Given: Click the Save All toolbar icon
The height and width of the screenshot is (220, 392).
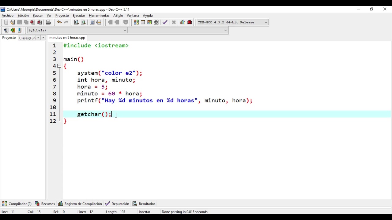Looking at the screenshot, I should (x=26, y=22).
